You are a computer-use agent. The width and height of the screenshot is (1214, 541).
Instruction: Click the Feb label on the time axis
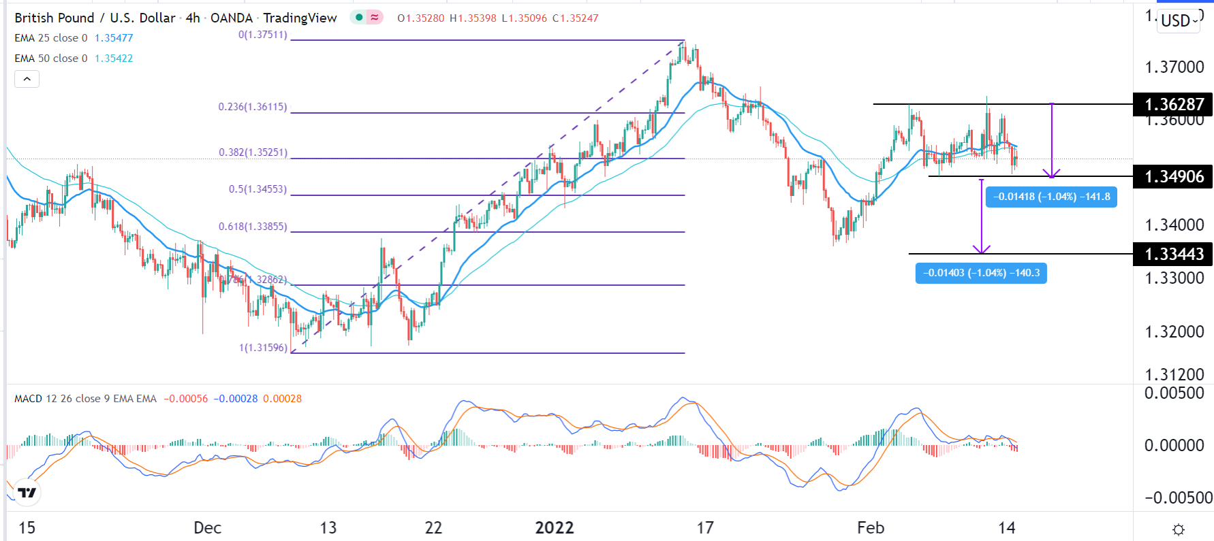tap(871, 527)
